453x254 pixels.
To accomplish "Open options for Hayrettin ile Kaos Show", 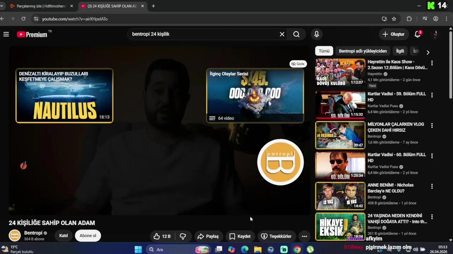I will pyautogui.click(x=432, y=63).
